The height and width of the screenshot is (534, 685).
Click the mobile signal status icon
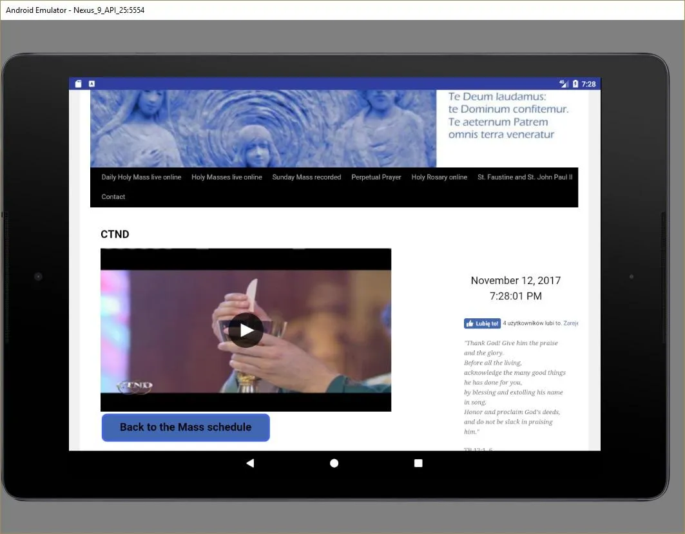(564, 84)
